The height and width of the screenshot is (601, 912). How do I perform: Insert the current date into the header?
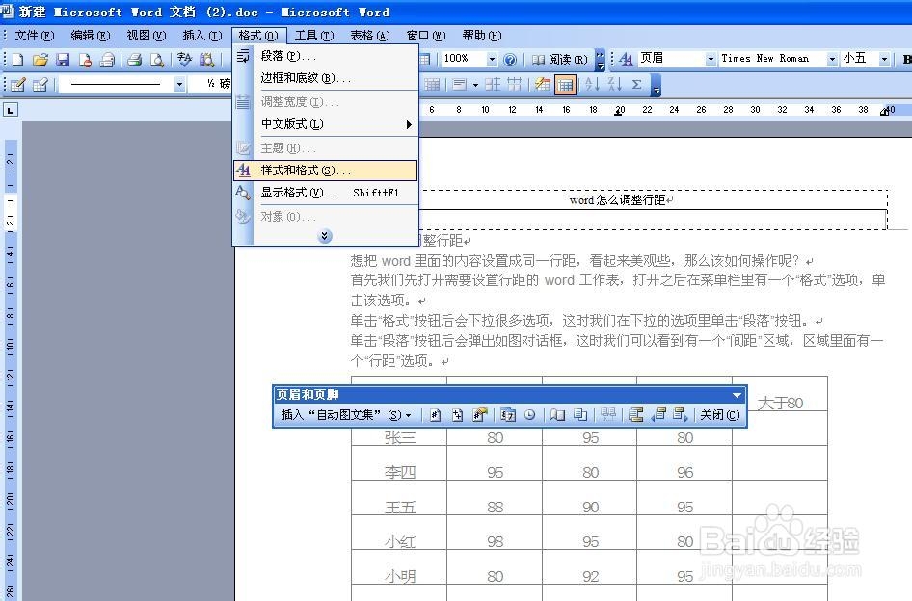pos(509,414)
